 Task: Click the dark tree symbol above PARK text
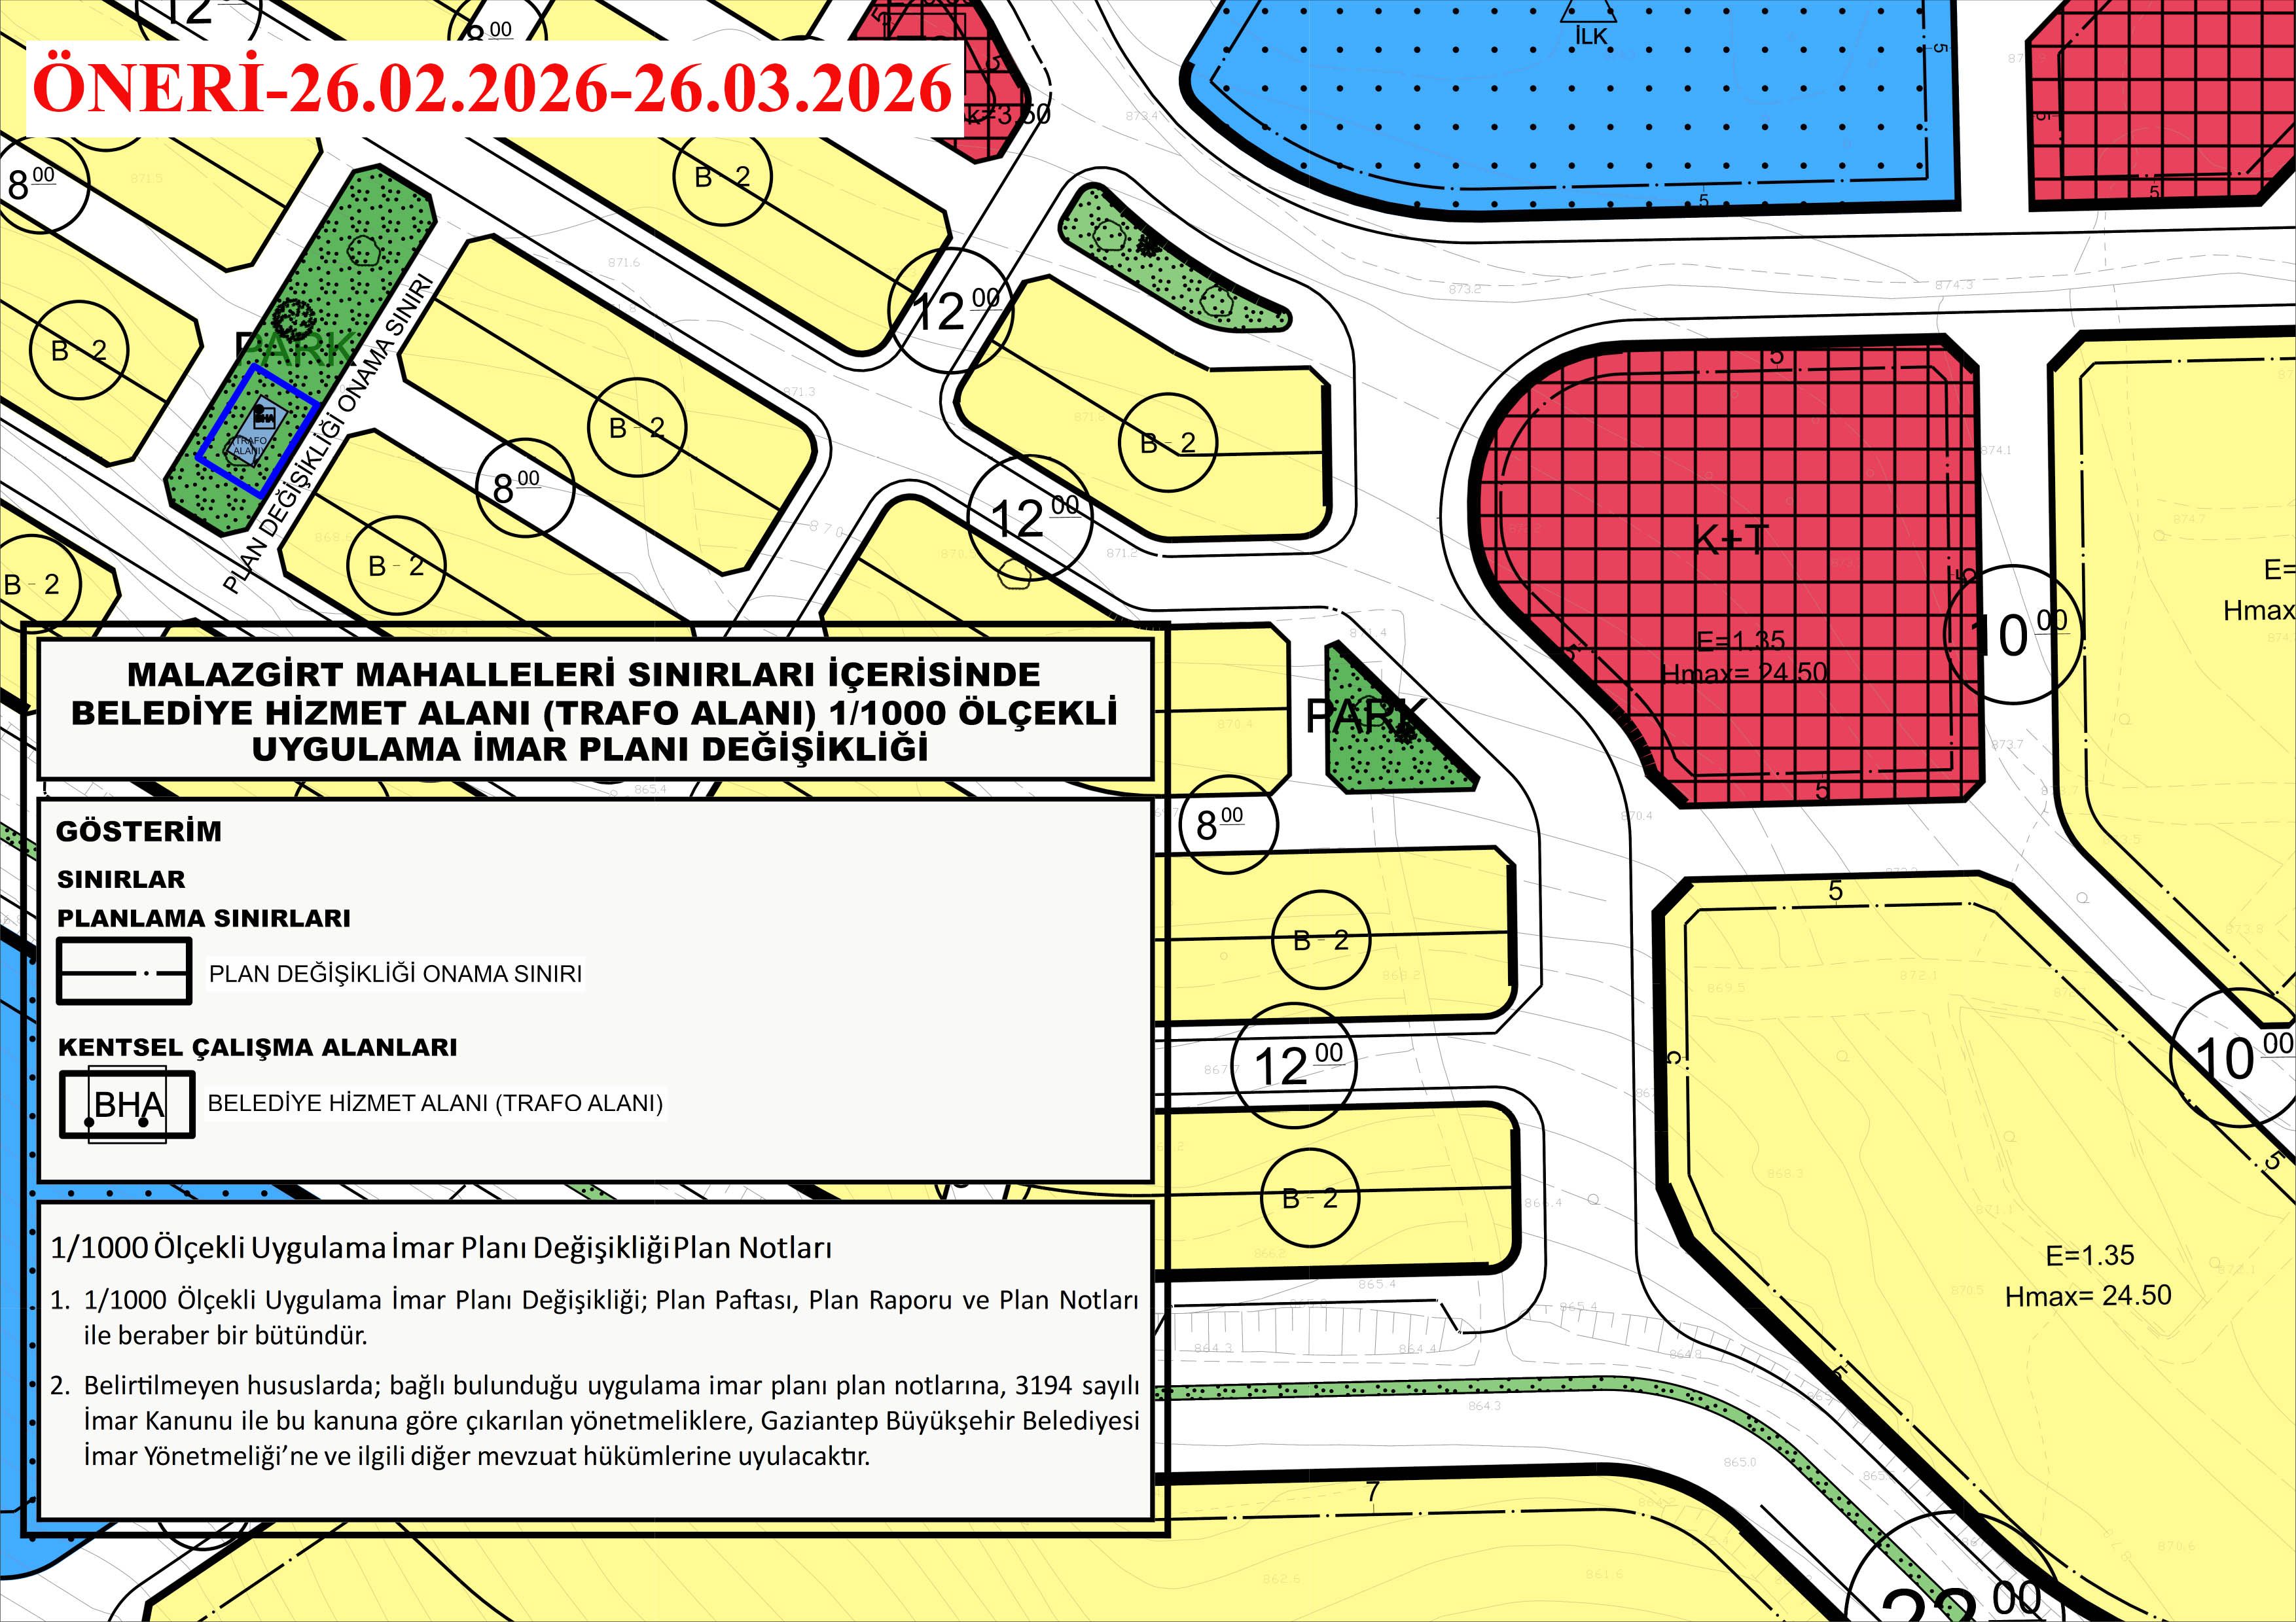tap(295, 319)
